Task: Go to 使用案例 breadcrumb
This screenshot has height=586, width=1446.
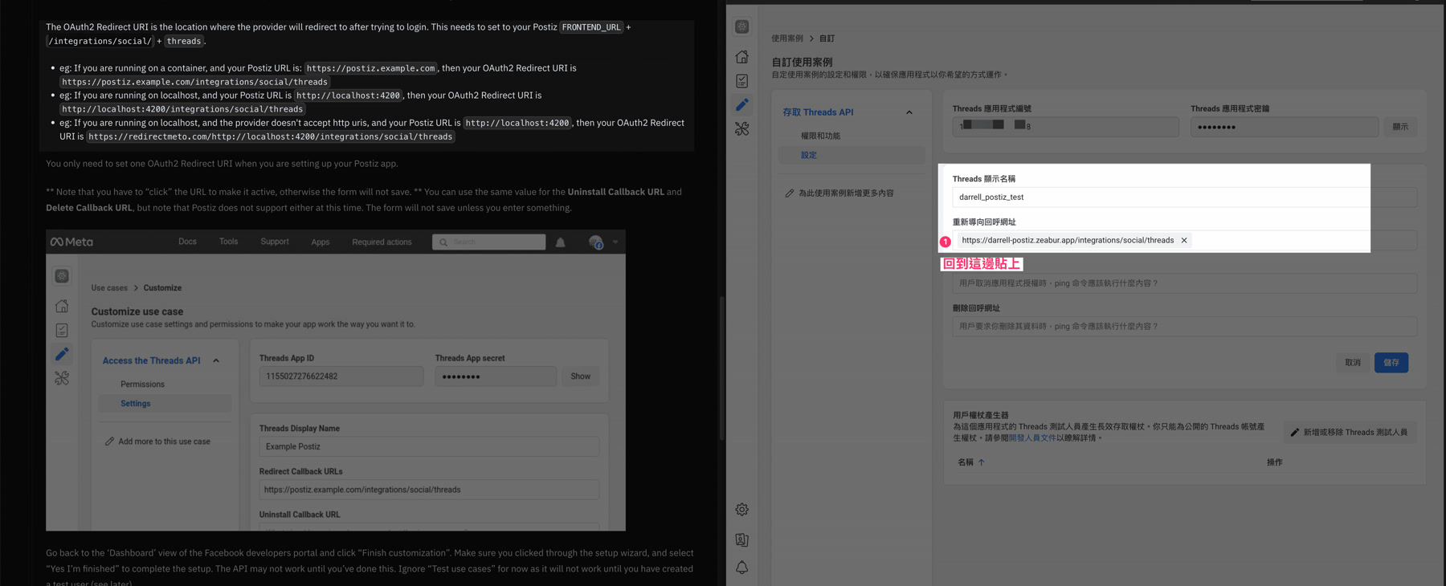Action: coord(787,38)
